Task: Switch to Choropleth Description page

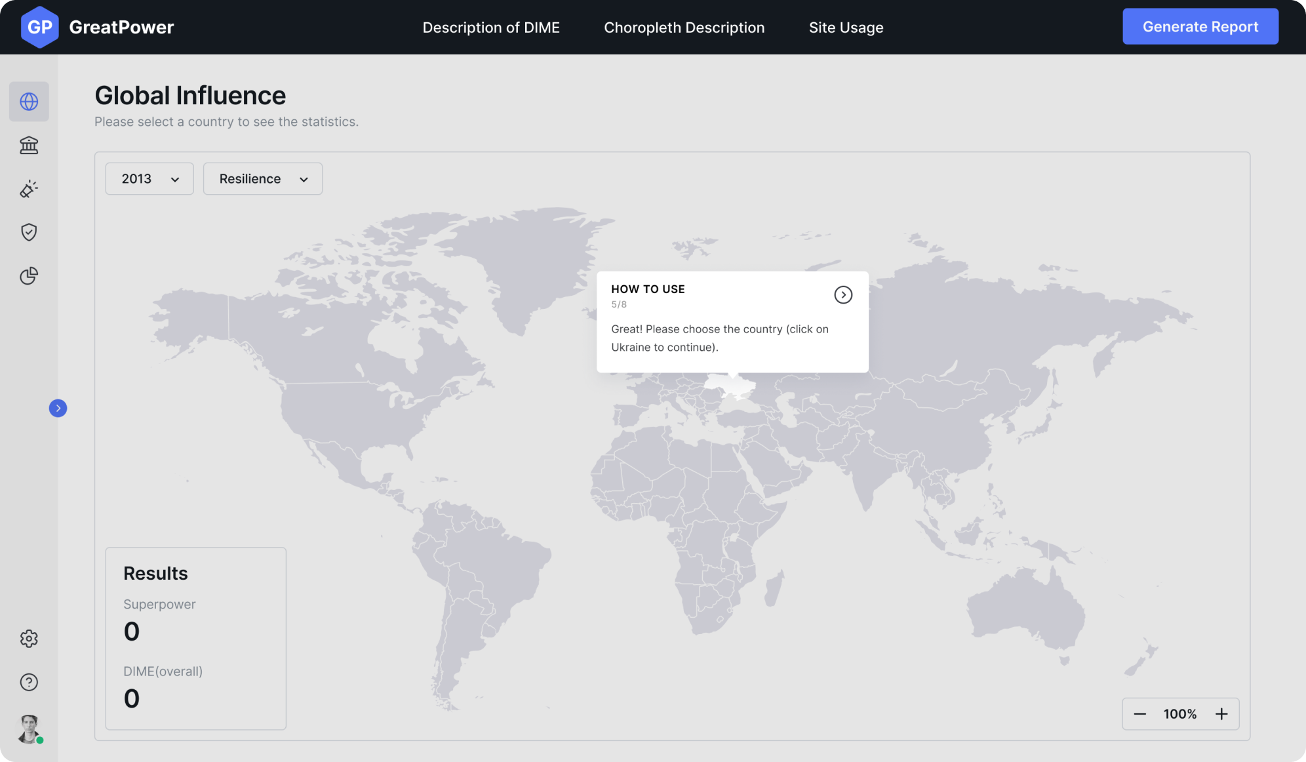Action: click(684, 28)
